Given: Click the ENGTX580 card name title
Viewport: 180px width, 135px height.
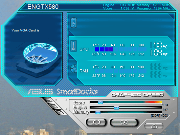Looking at the screenshot, I should coord(43,7).
